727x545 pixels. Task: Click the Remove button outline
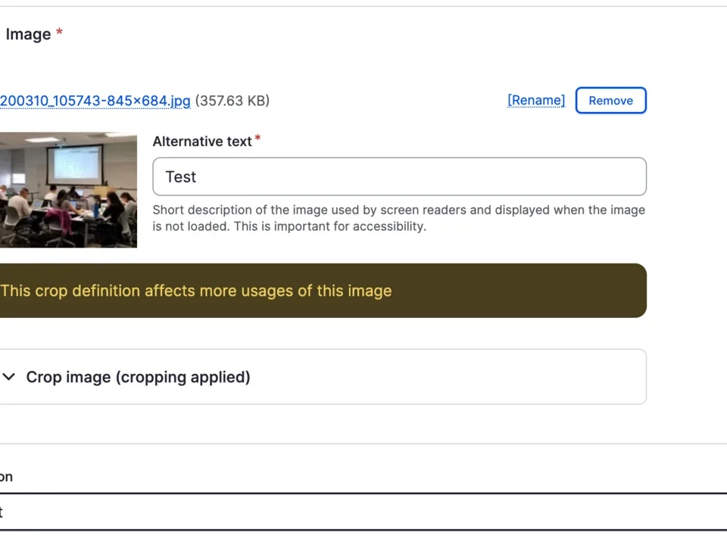(x=610, y=100)
